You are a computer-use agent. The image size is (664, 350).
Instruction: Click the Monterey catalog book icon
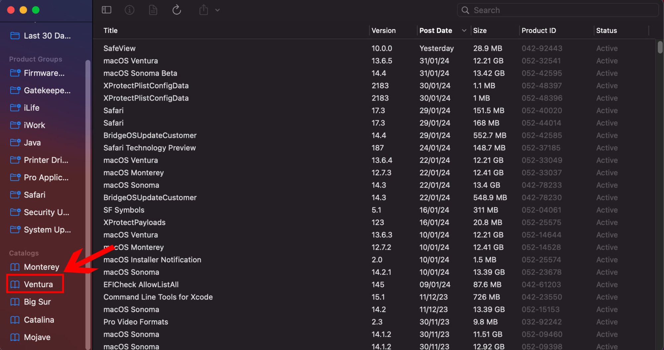15,267
